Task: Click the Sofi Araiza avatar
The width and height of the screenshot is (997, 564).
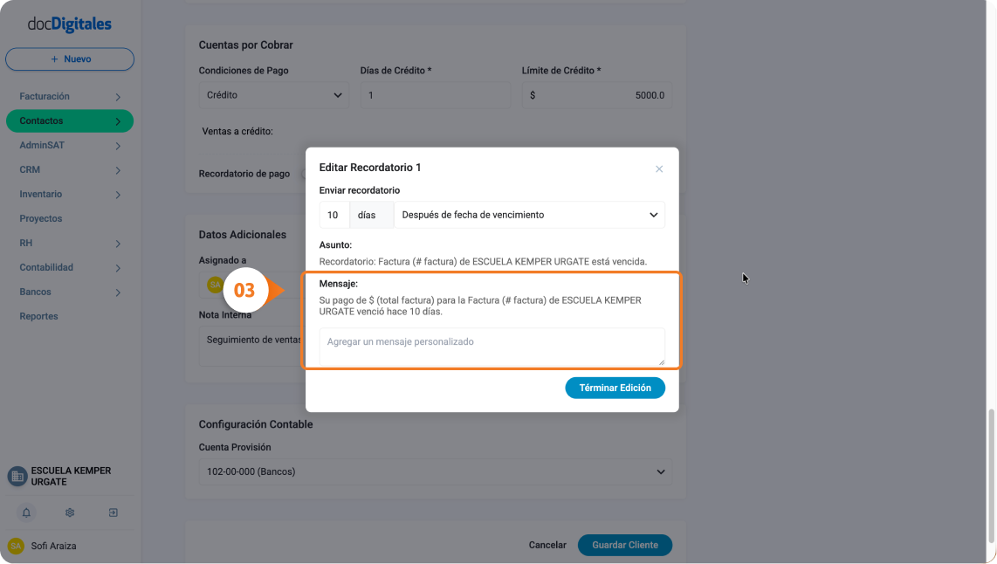Action: click(16, 546)
